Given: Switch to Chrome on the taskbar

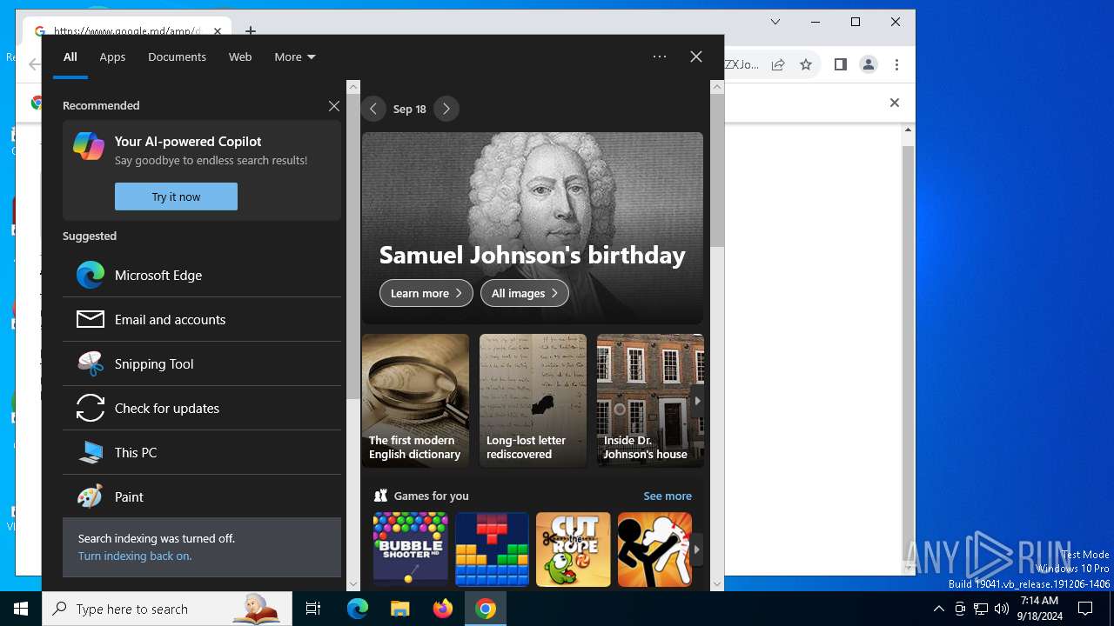Looking at the screenshot, I should (486, 609).
